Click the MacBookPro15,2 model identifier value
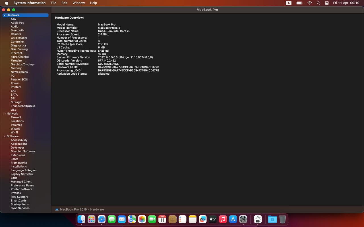The image size is (364, 227). click(109, 28)
